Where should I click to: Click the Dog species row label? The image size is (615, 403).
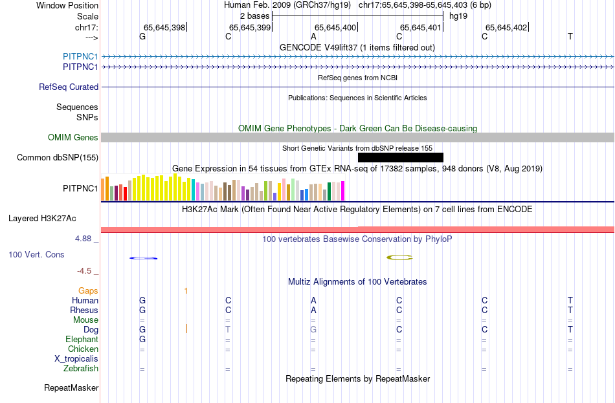pos(91,330)
